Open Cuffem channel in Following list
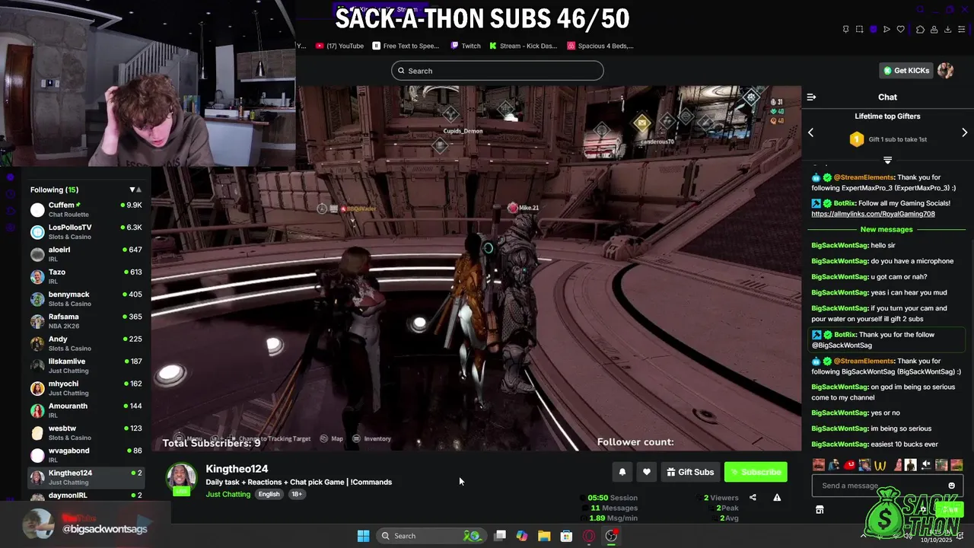 [x=86, y=209]
